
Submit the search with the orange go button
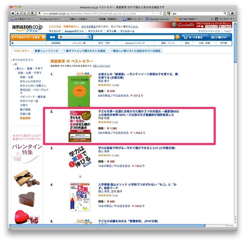[177, 37]
